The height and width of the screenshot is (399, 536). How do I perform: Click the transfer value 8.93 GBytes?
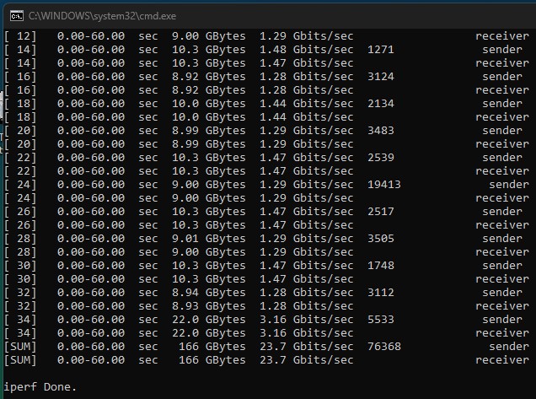tap(208, 306)
